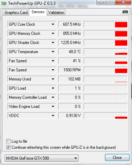Screen dimensions: 132x165
Task: Switch to the Graphics Card tab
Action: (16, 13)
